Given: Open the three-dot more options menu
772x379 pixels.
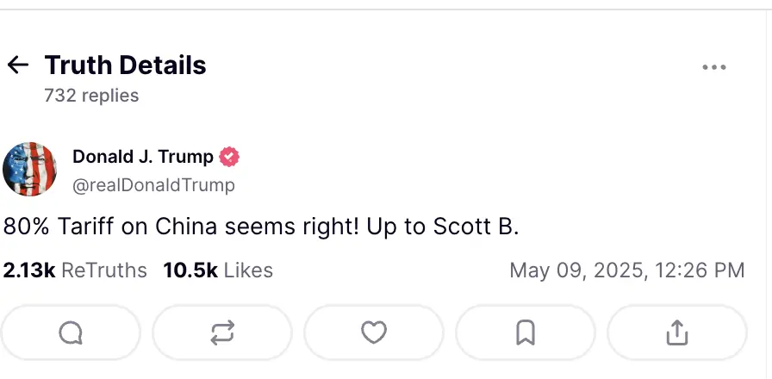Looking at the screenshot, I should [714, 68].
